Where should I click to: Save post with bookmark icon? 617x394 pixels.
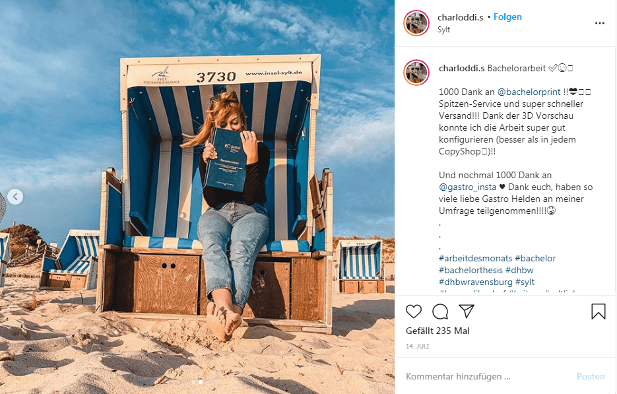(598, 312)
